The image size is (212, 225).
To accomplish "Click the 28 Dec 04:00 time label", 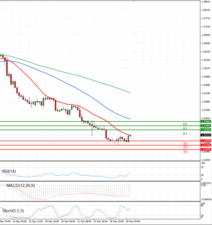I will pyautogui.click(x=133, y=221).
